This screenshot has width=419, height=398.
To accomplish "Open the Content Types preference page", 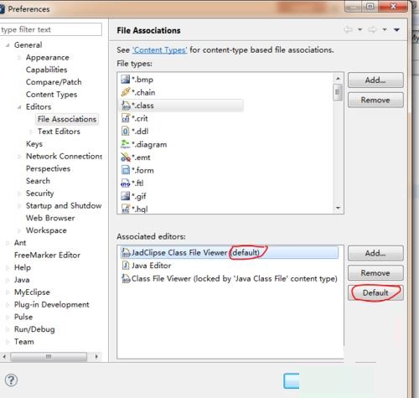I will (x=51, y=95).
